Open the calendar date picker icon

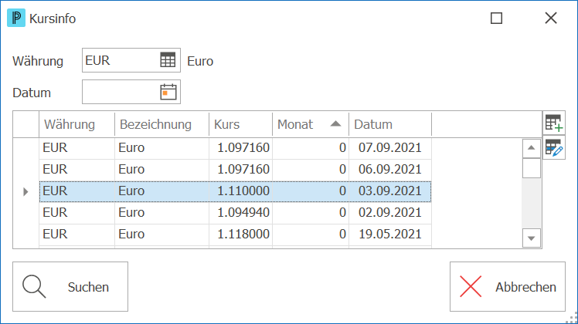click(x=168, y=92)
